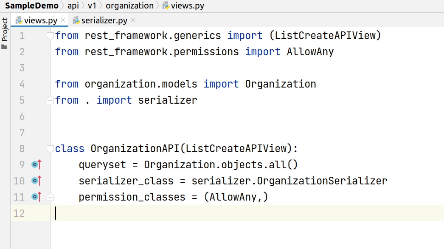Collapse the OrganizationAPI class body
Screen dimensions: 444x249
(50, 148)
